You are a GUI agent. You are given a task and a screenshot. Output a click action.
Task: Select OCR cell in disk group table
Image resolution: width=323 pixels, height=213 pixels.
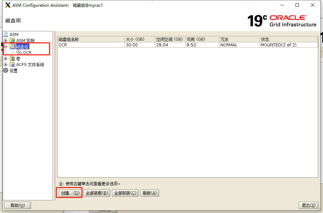(x=91, y=45)
